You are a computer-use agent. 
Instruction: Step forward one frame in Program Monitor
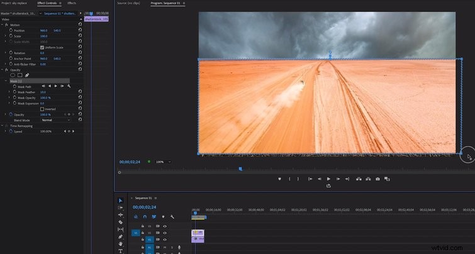(338, 179)
